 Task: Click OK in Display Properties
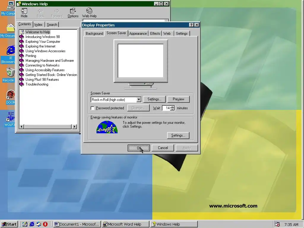(x=139, y=148)
